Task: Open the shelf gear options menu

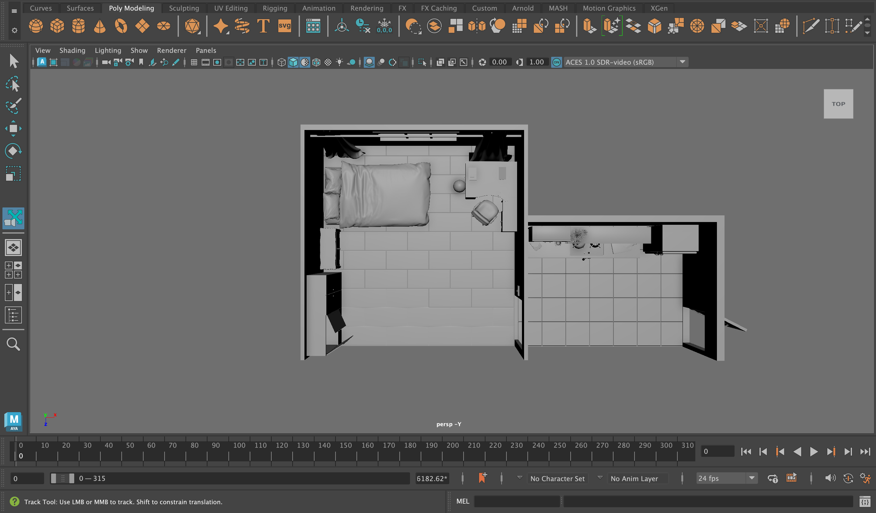Action: pos(14,31)
